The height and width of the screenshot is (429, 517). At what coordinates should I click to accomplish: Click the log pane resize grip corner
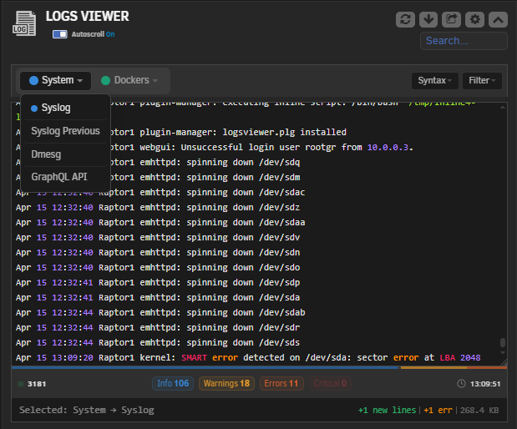point(503,362)
